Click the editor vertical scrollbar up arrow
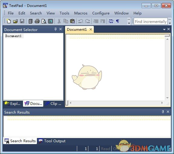This screenshot has width=174, height=154. (x=167, y=39)
